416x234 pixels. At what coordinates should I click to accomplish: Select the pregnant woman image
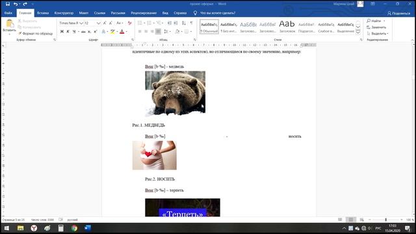(x=155, y=155)
